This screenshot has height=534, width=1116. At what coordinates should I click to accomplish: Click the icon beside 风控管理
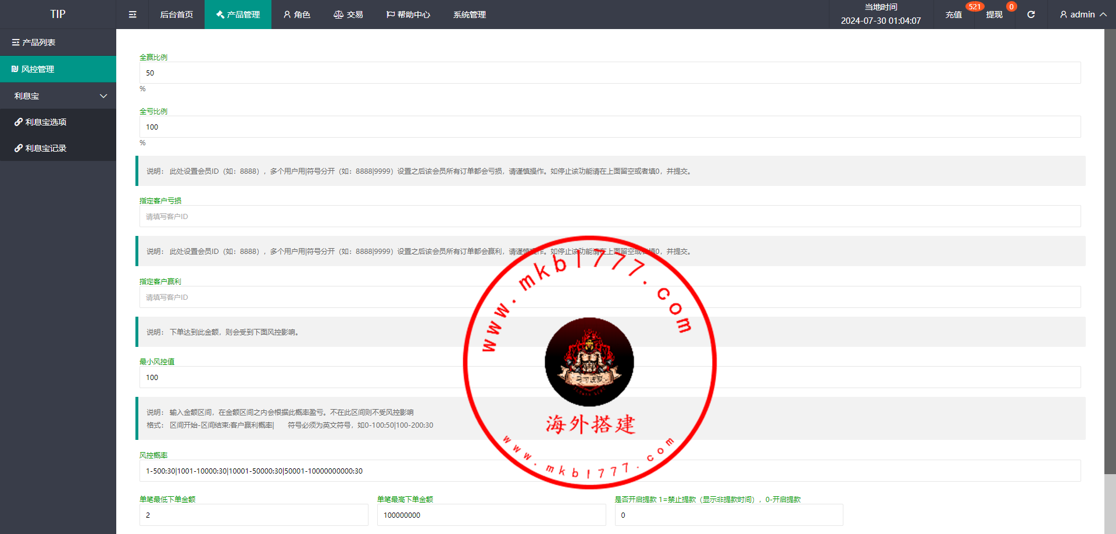tap(15, 69)
